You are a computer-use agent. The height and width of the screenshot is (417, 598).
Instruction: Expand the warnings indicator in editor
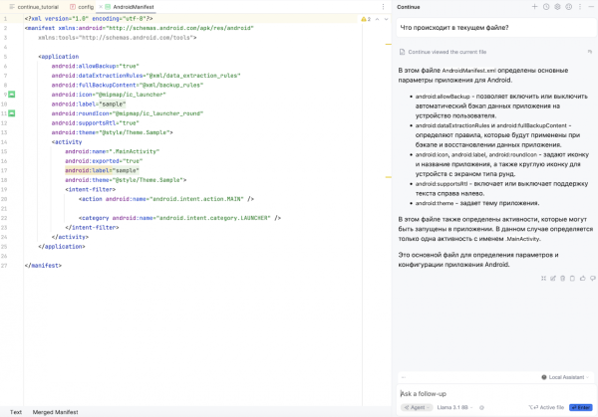pyautogui.click(x=366, y=19)
